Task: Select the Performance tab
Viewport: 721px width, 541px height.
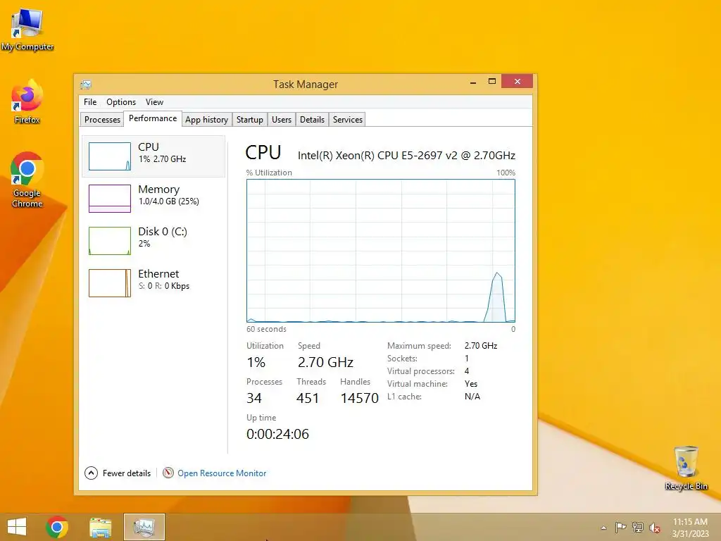Action: tap(153, 118)
